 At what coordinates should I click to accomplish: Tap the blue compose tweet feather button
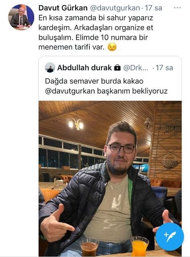coord(169,237)
